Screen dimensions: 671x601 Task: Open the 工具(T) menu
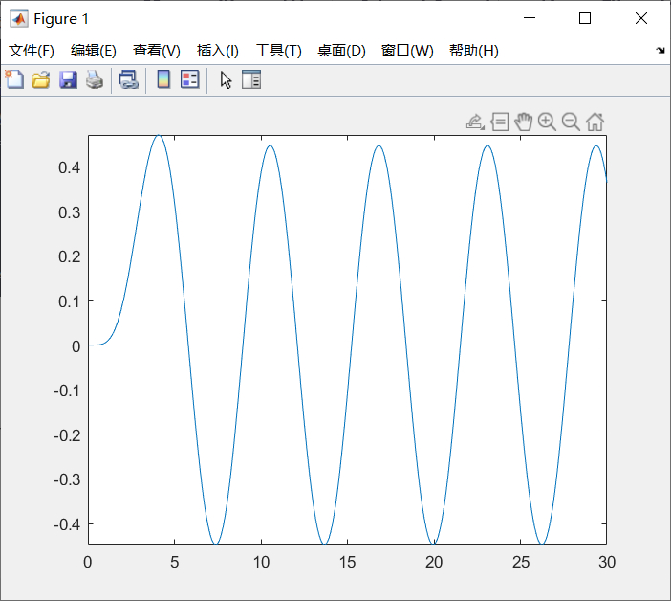click(278, 51)
